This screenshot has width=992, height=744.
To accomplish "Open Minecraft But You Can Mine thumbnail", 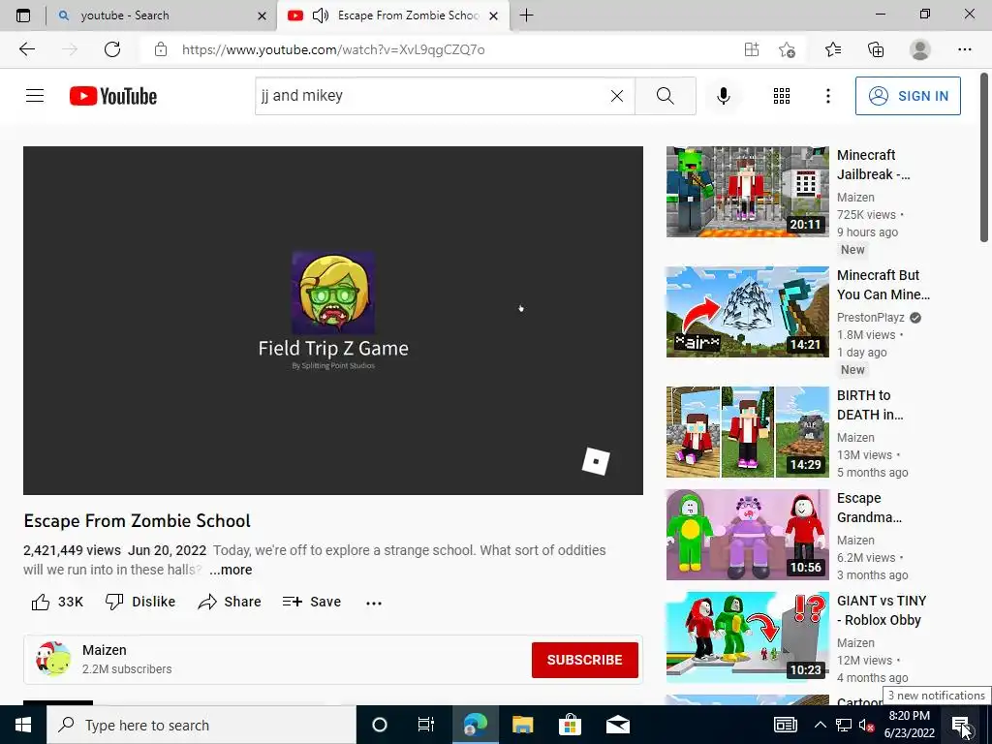I will coord(747,312).
